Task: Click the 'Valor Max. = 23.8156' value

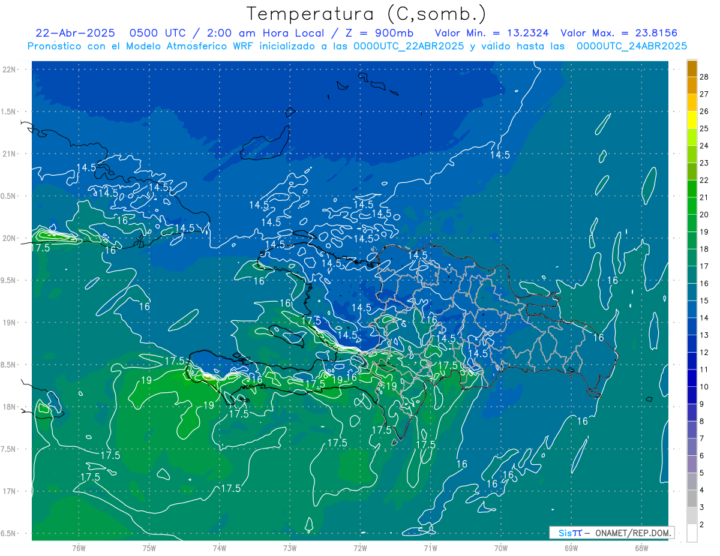Action: click(619, 33)
